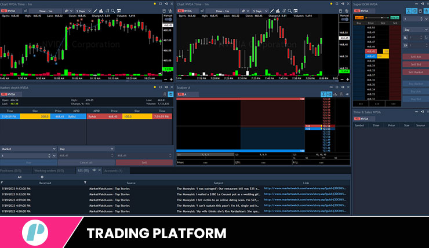Open the data table icon in right chart
The height and width of the screenshot is (248, 429).
coord(296,11)
